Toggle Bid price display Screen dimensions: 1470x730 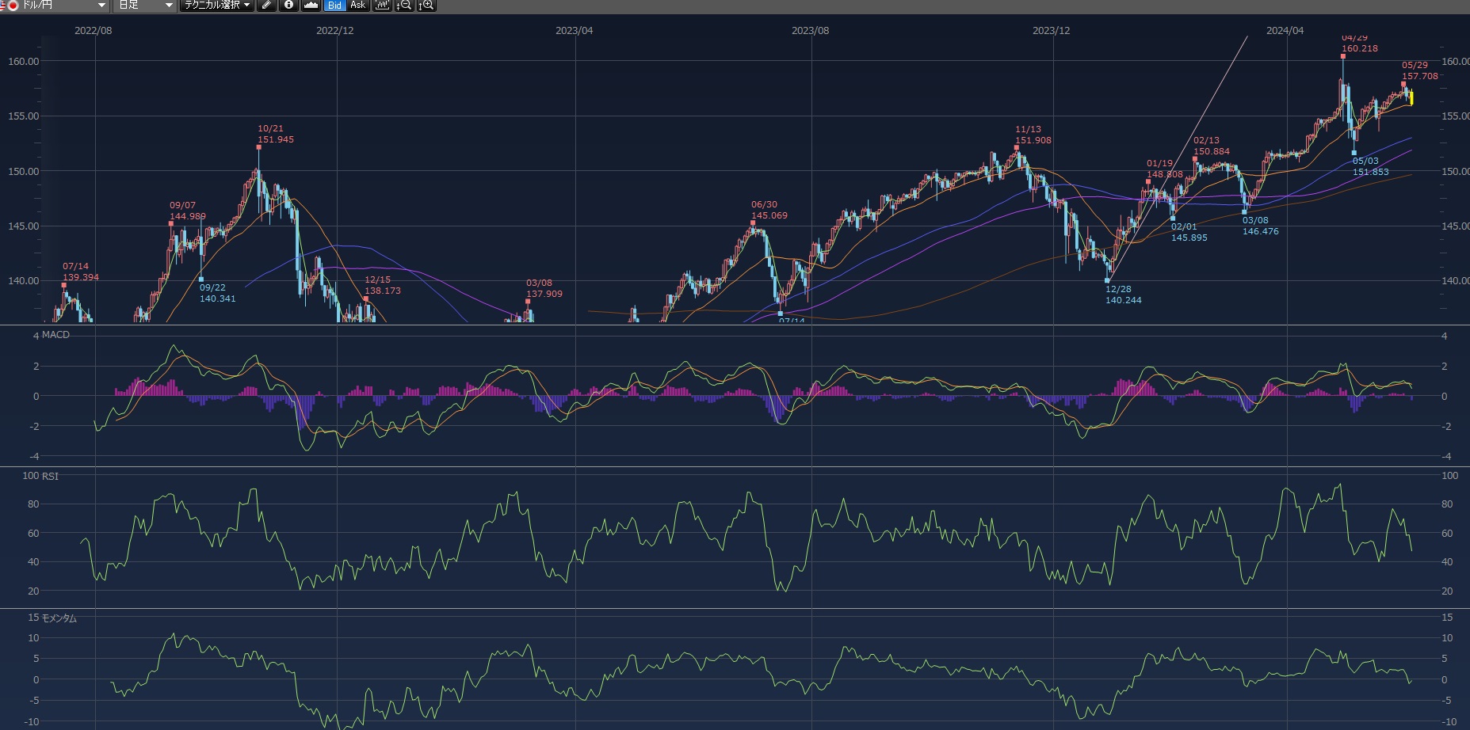click(334, 6)
